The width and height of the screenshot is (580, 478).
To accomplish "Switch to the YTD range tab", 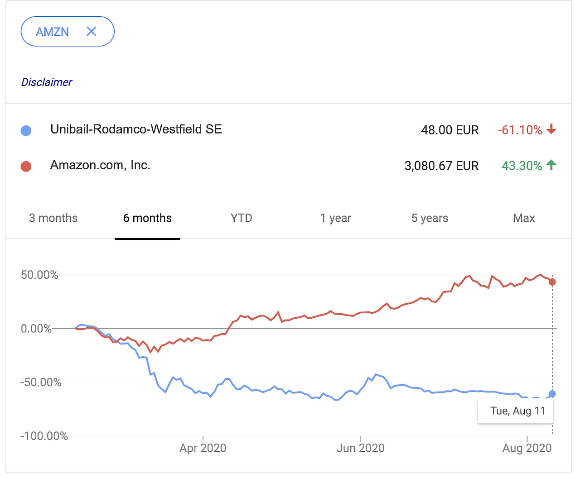I will 241,218.
